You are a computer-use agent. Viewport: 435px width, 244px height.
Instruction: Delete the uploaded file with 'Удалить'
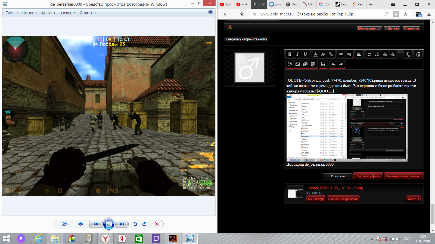tap(414, 198)
